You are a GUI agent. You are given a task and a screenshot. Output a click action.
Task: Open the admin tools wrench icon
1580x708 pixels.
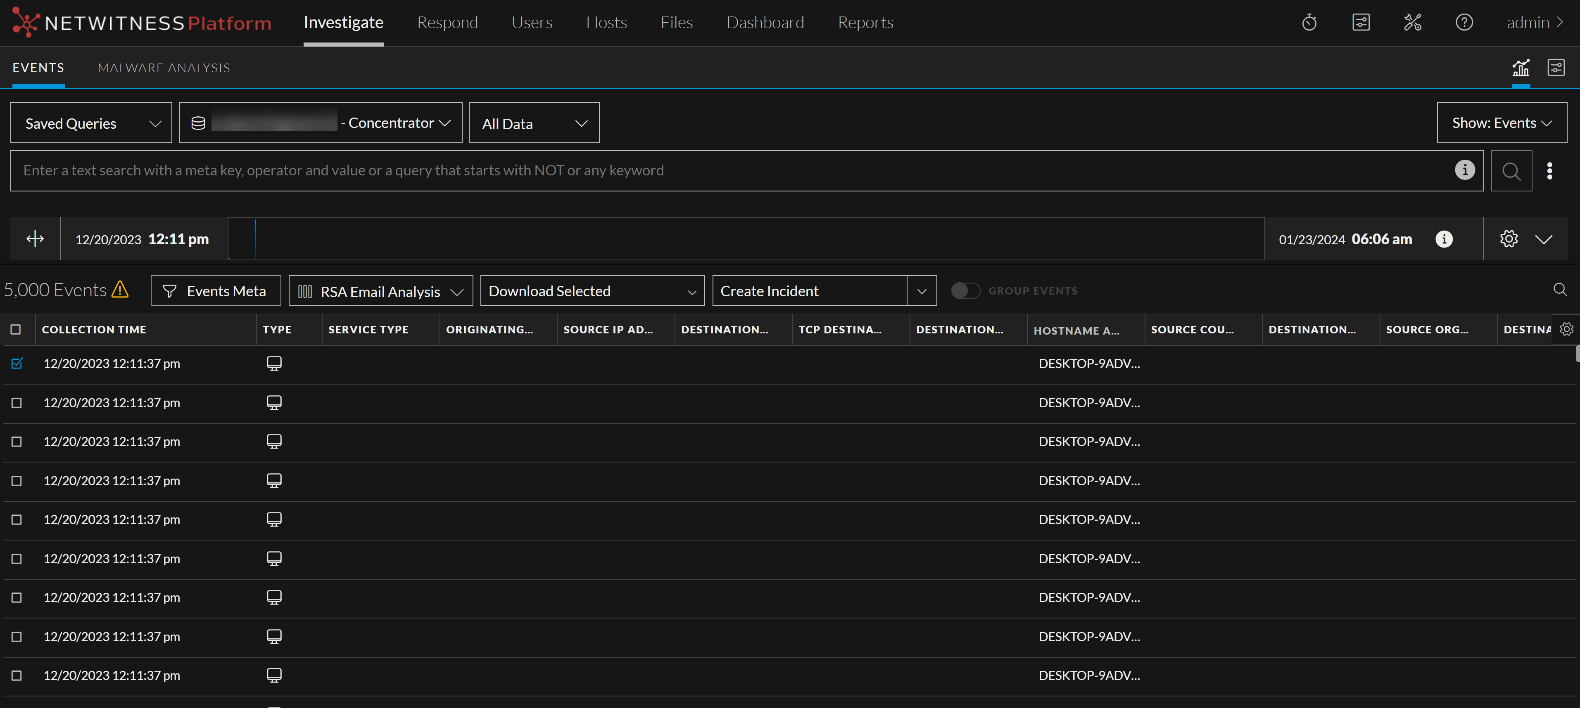[1412, 23]
